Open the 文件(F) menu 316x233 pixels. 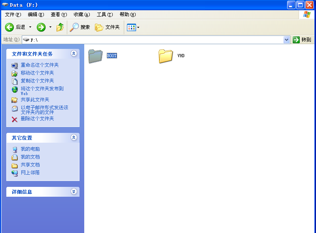13,15
